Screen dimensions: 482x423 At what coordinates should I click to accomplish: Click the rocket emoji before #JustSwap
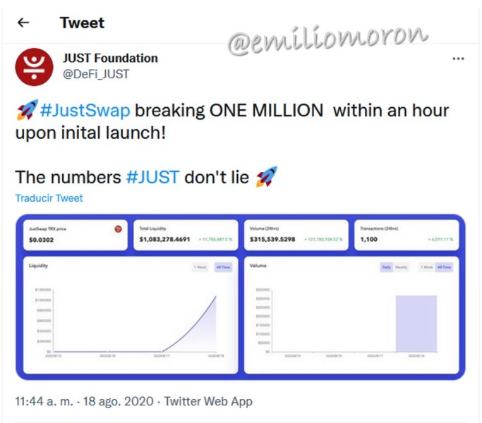click(x=28, y=110)
